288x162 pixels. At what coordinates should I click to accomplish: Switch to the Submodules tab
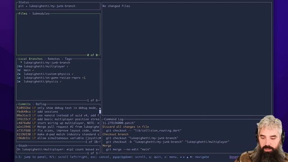[41, 13]
